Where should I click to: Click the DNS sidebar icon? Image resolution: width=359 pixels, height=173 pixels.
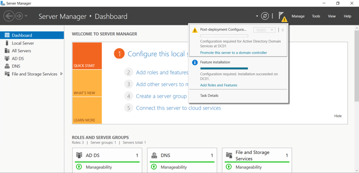[7, 66]
